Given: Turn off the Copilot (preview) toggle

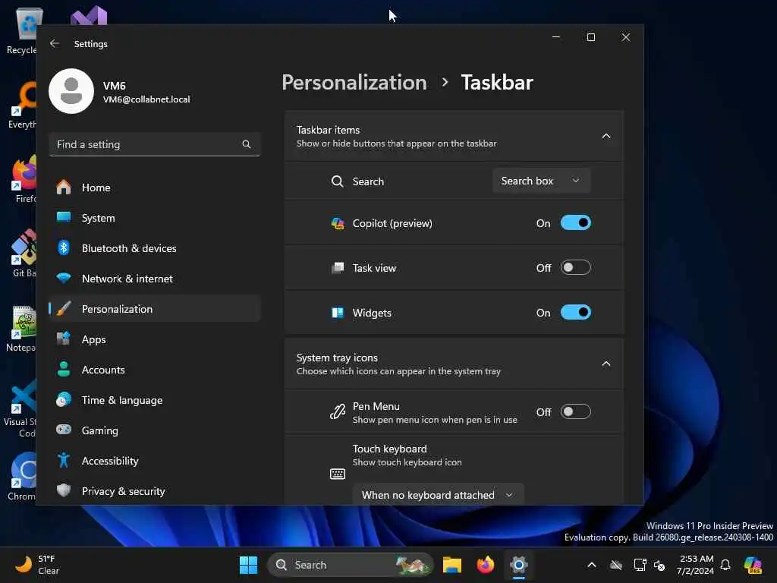Looking at the screenshot, I should 576,223.
